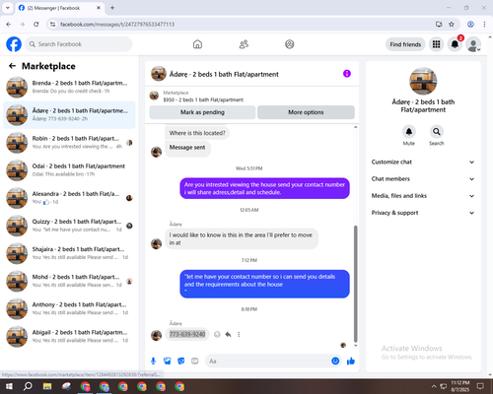Click the 773-639-9240 message bubble

click(x=187, y=334)
